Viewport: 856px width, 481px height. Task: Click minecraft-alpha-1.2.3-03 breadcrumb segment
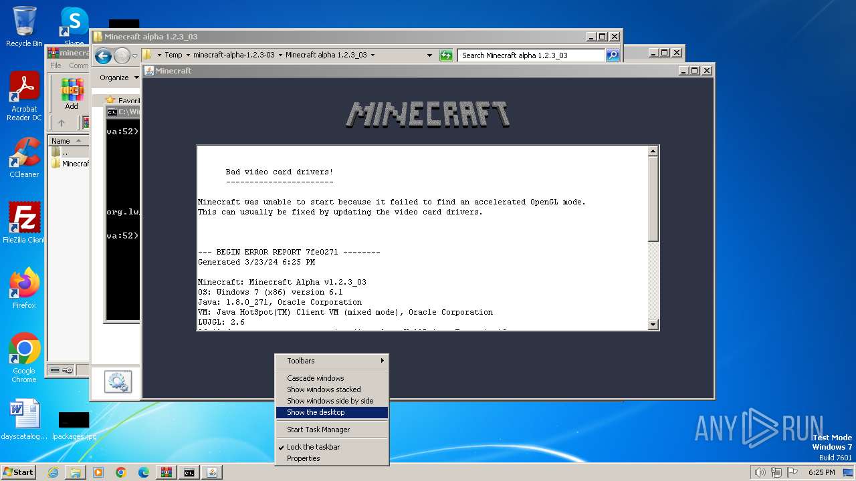(x=233, y=55)
